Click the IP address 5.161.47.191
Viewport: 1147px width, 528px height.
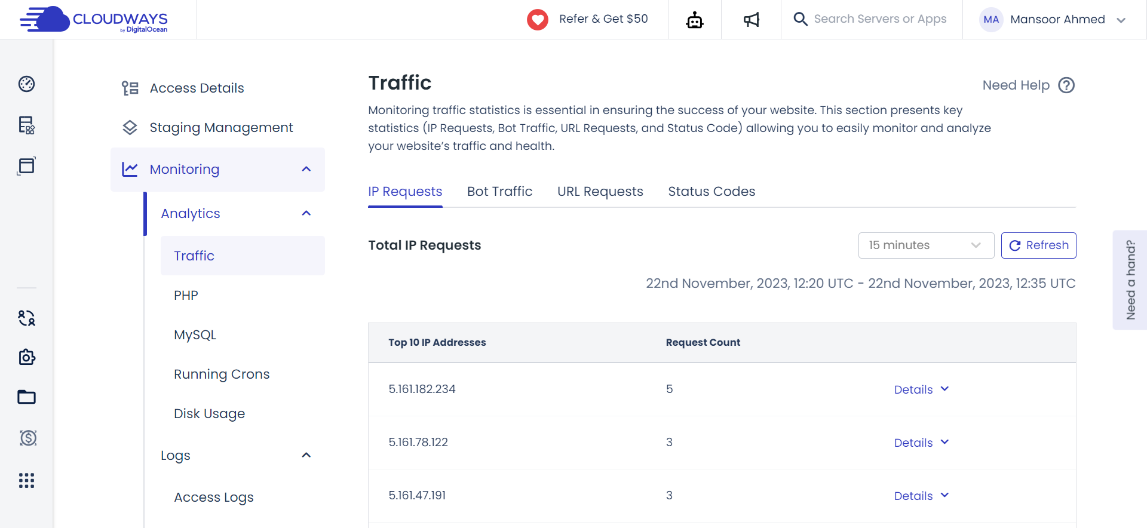click(x=417, y=495)
